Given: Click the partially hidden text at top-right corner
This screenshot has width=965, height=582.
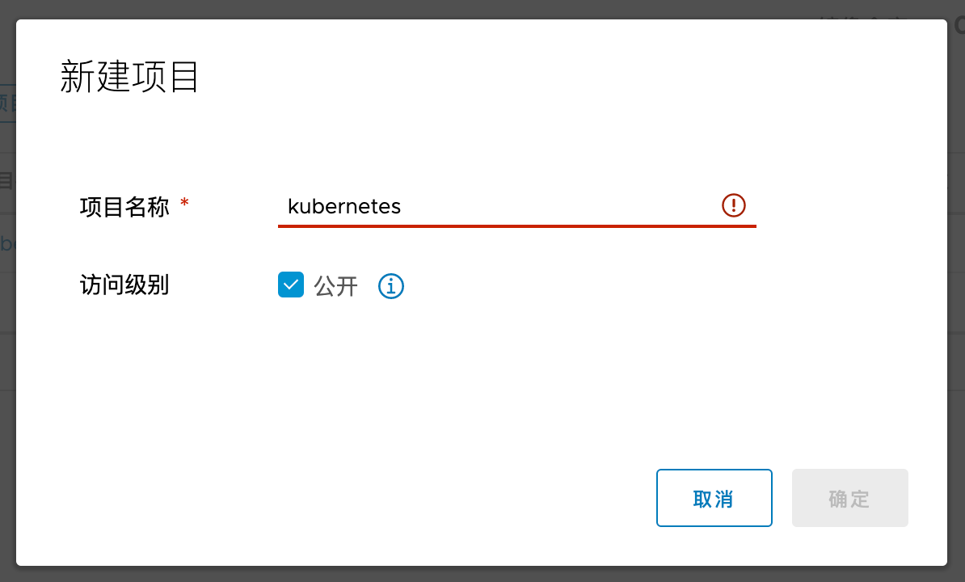Looking at the screenshot, I should (959, 24).
